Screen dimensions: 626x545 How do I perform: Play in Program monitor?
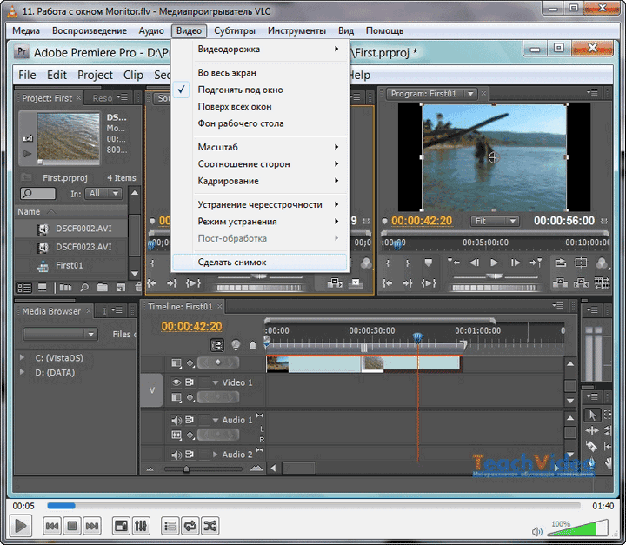494,263
